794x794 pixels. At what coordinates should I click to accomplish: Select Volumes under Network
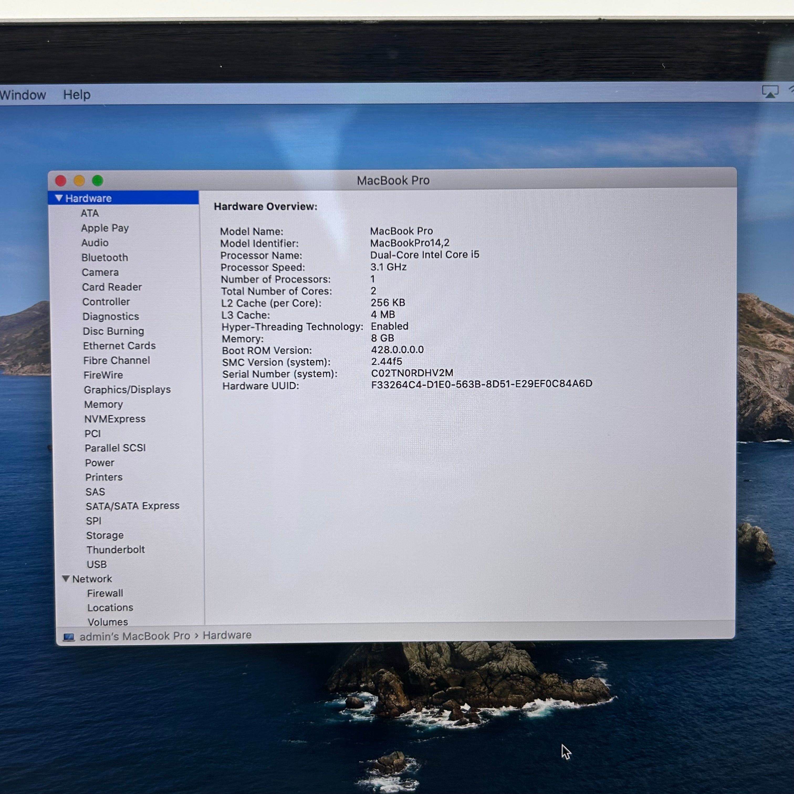pyautogui.click(x=108, y=622)
